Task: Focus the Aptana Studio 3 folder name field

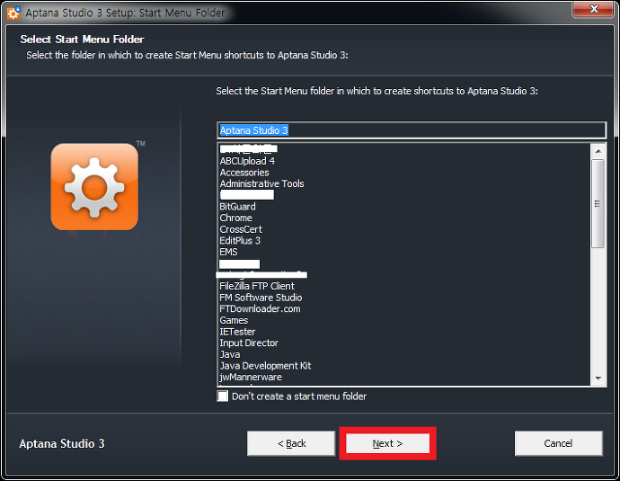Action: (x=411, y=130)
